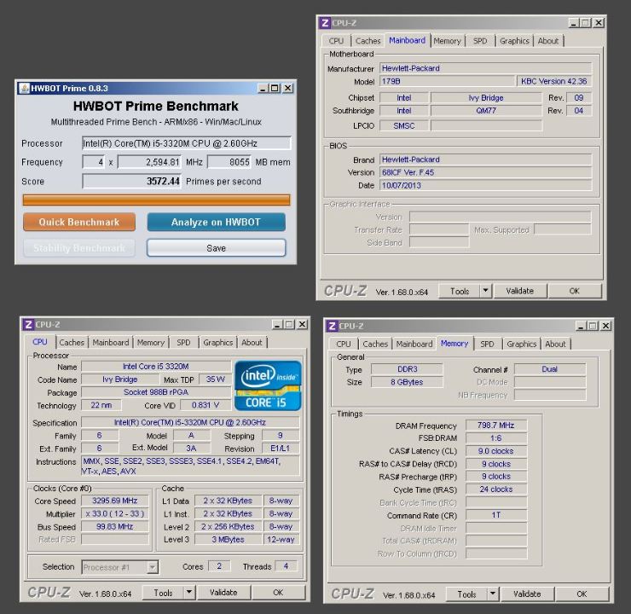This screenshot has height=614, width=631.
Task: Click the orange benchmark progress bar
Action: click(157, 200)
